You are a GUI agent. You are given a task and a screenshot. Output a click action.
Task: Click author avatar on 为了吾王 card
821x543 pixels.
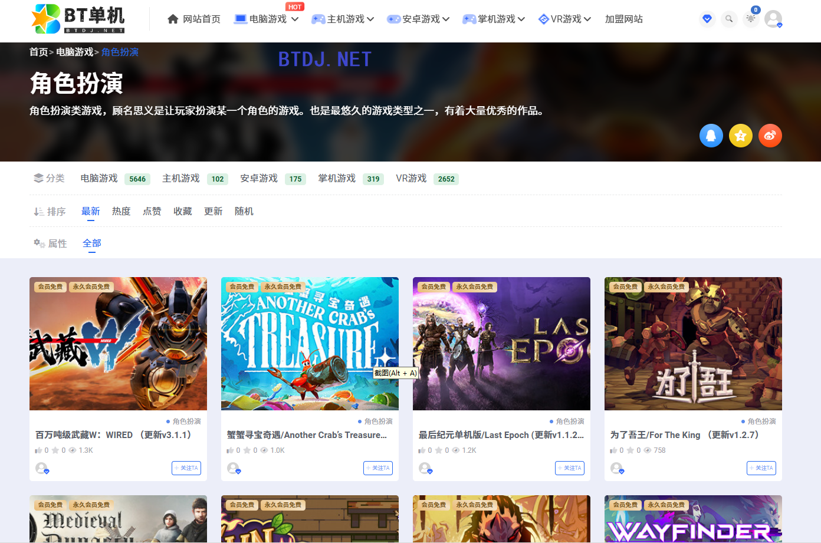617,468
